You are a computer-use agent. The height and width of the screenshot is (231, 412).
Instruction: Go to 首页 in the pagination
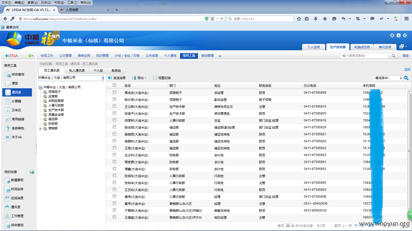[337, 226]
